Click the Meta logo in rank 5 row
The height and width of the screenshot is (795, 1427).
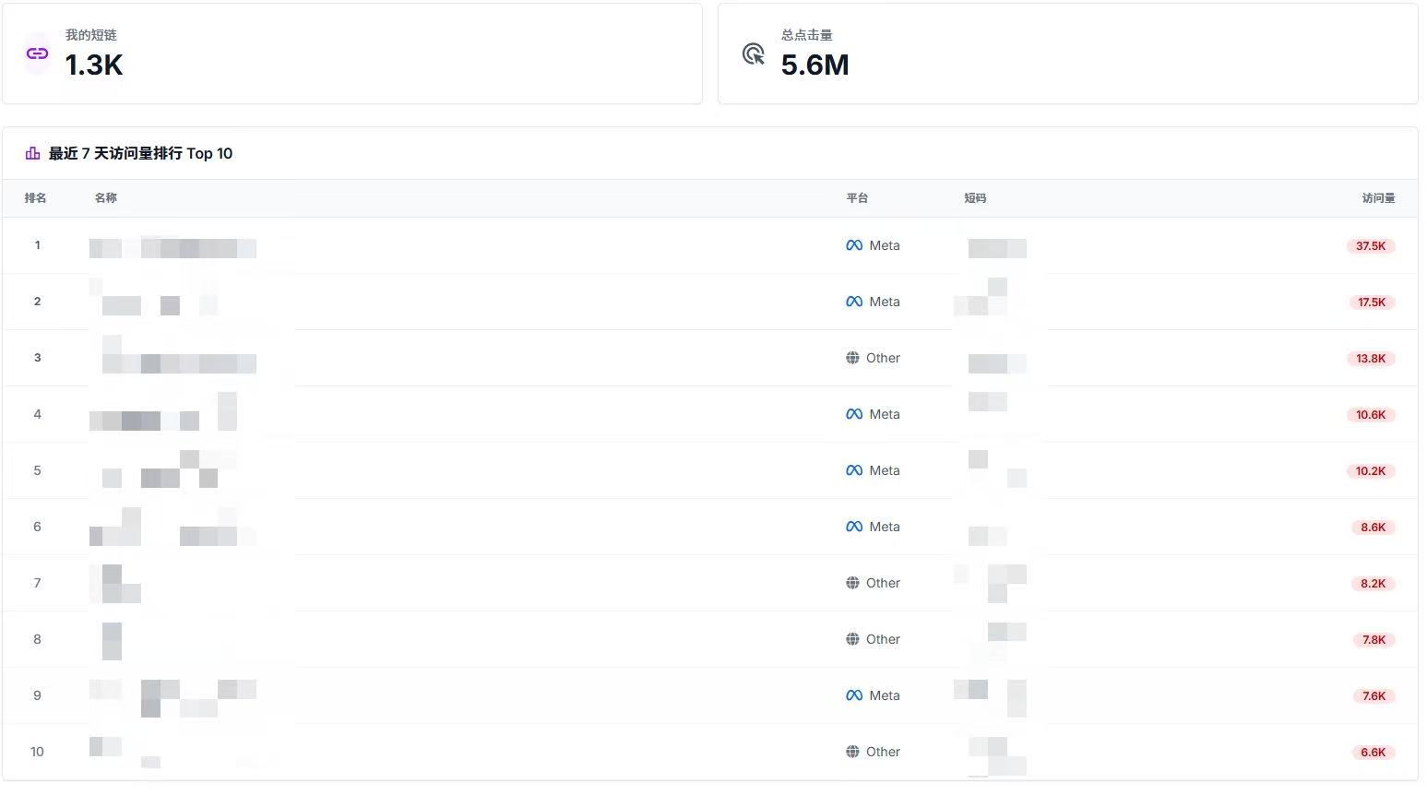tap(854, 470)
